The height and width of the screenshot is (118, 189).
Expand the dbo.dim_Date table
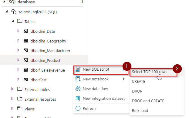click(x=18, y=31)
